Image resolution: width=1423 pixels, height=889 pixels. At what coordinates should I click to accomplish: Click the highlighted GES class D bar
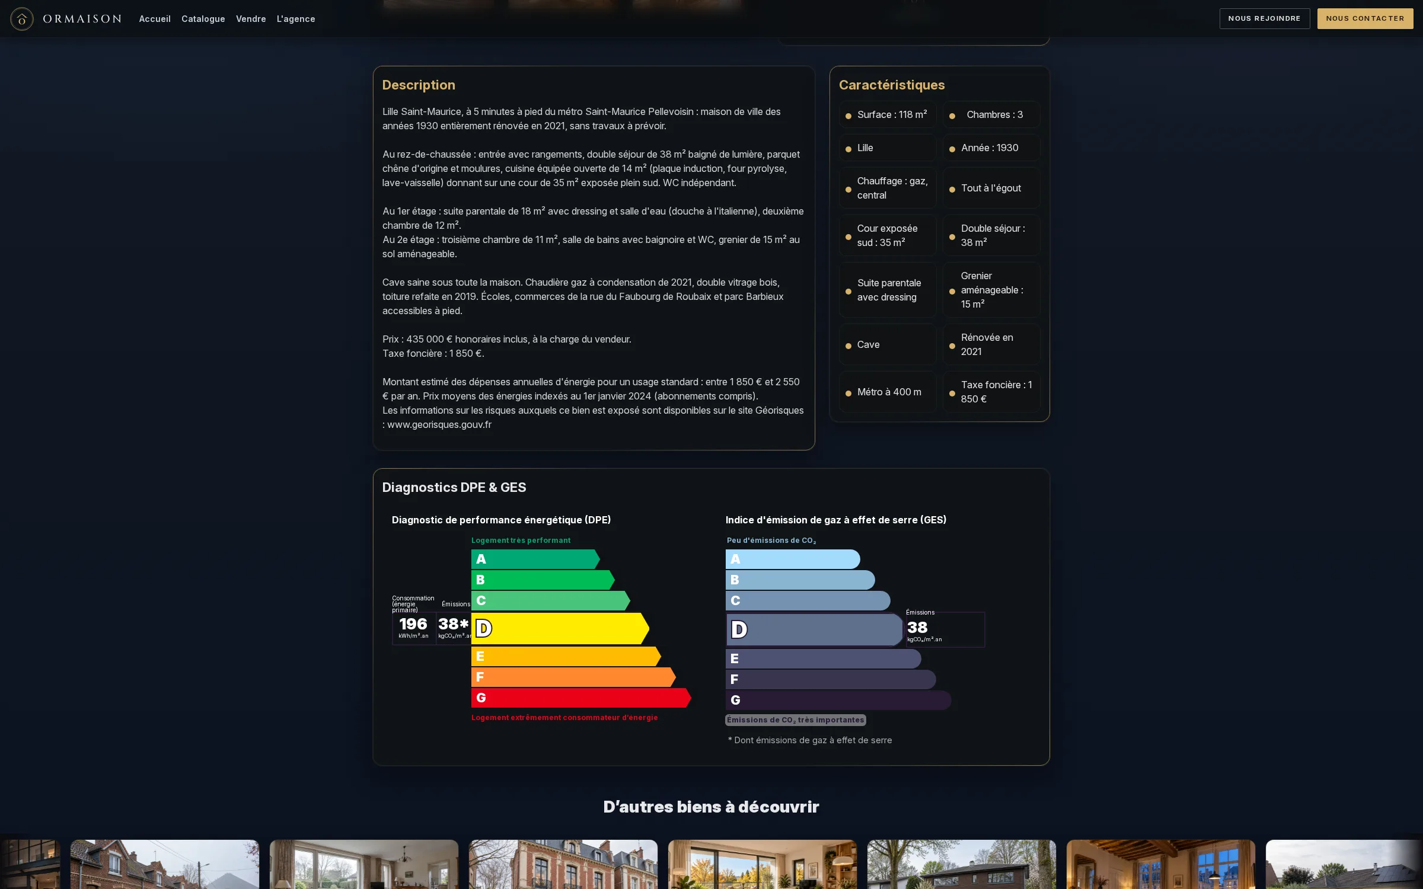point(815,629)
